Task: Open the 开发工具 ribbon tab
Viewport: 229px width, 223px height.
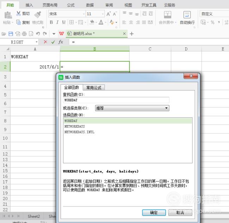Action: pos(149,5)
